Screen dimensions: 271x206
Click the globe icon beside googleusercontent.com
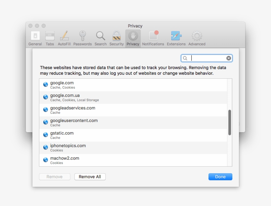tap(46, 122)
